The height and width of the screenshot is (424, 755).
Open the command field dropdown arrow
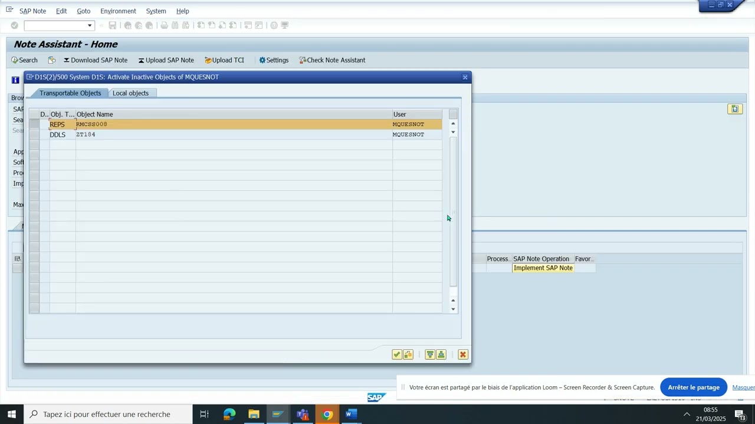[90, 25]
